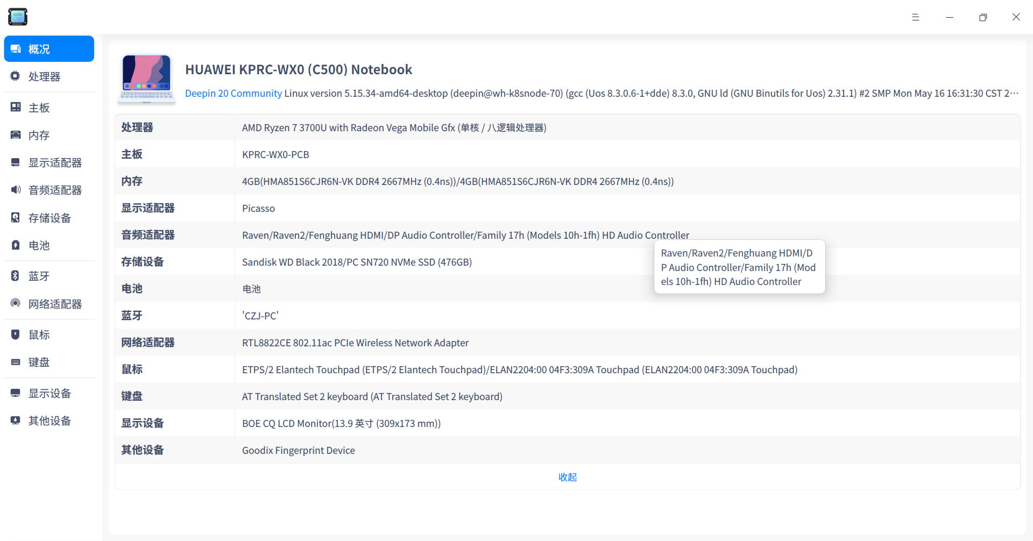The height and width of the screenshot is (541, 1033).
Task: Click the AMD Ryzen 7 3700U value
Action: point(394,127)
